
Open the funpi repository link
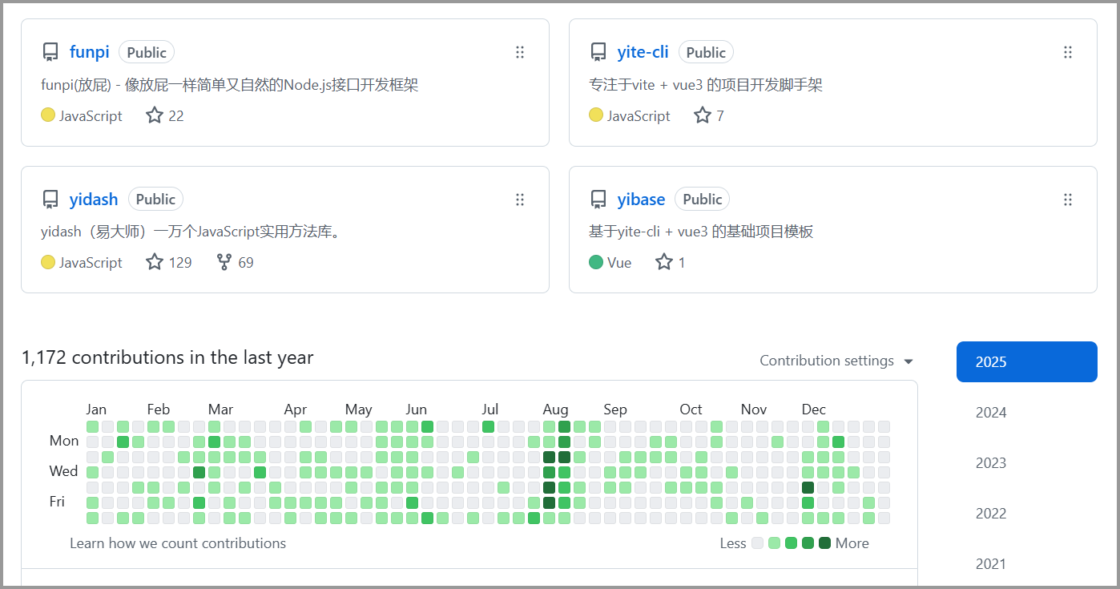pyautogui.click(x=90, y=53)
